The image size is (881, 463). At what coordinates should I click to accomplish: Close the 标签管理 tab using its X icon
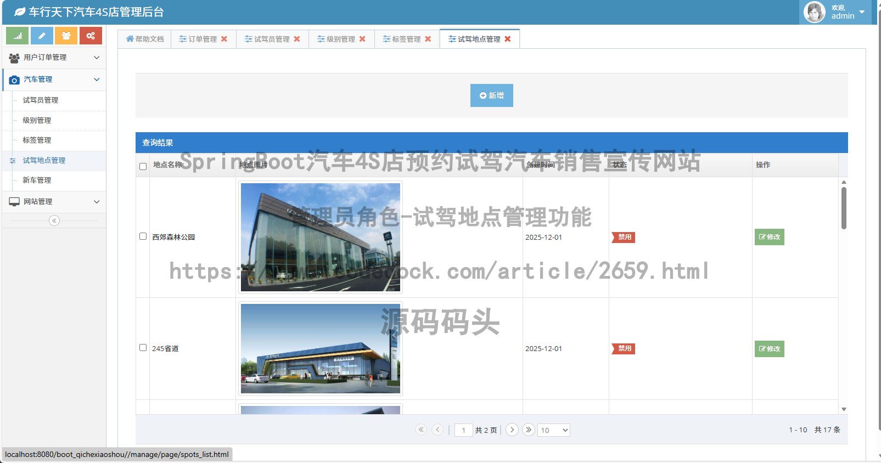pyautogui.click(x=428, y=39)
